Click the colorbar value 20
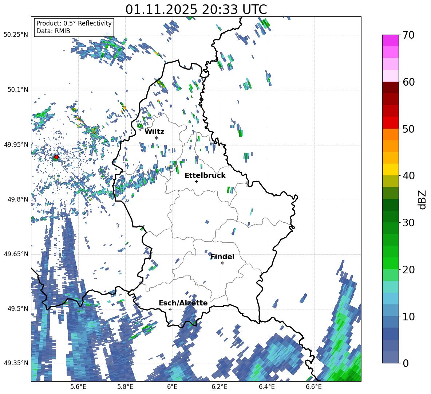This screenshot has height=394, width=431. (408, 270)
